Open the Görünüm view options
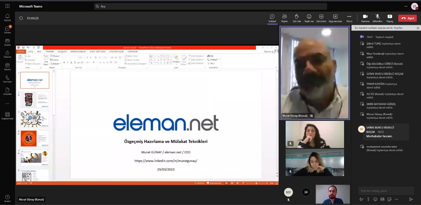Viewport: 421px width, 205px height. click(321, 18)
